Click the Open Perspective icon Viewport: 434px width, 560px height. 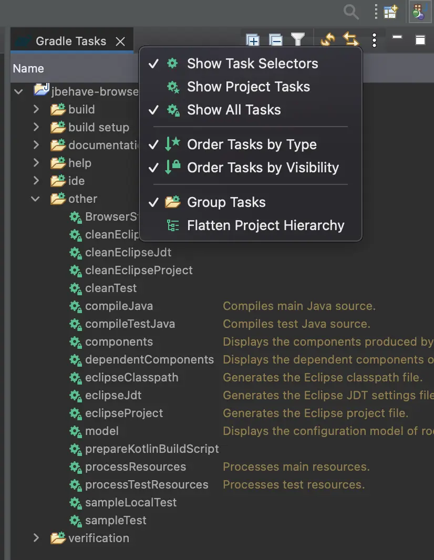(x=390, y=12)
